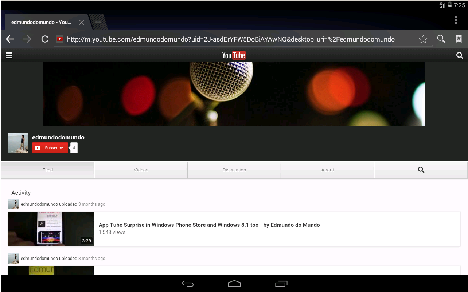Image resolution: width=468 pixels, height=292 pixels.
Task: Switch to the Feed tab
Action: click(x=48, y=170)
